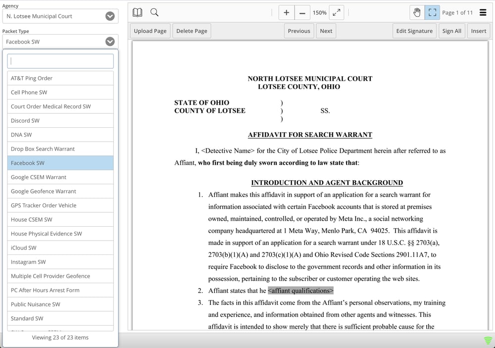Zoom out with the minus button
The width and height of the screenshot is (495, 348).
point(302,13)
